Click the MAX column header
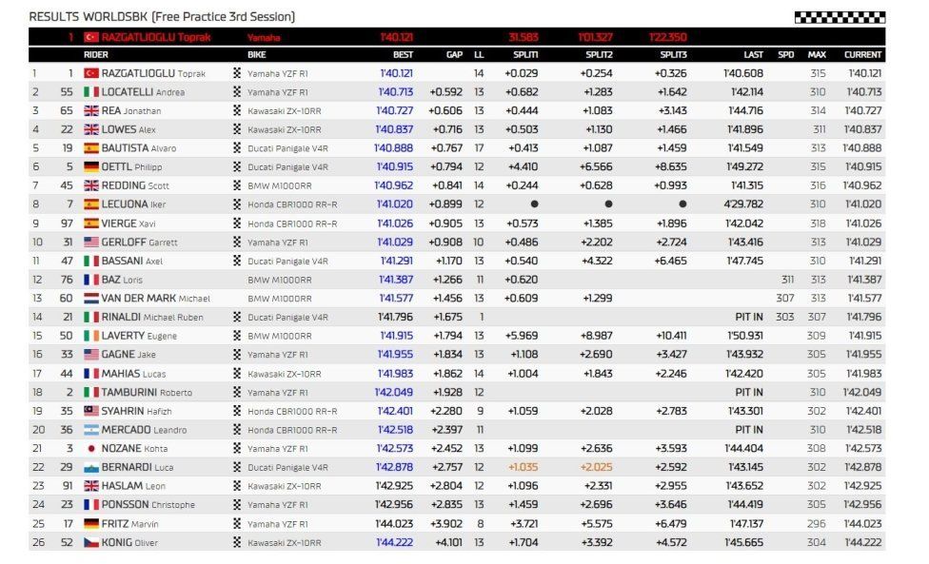The image size is (929, 564). (817, 54)
